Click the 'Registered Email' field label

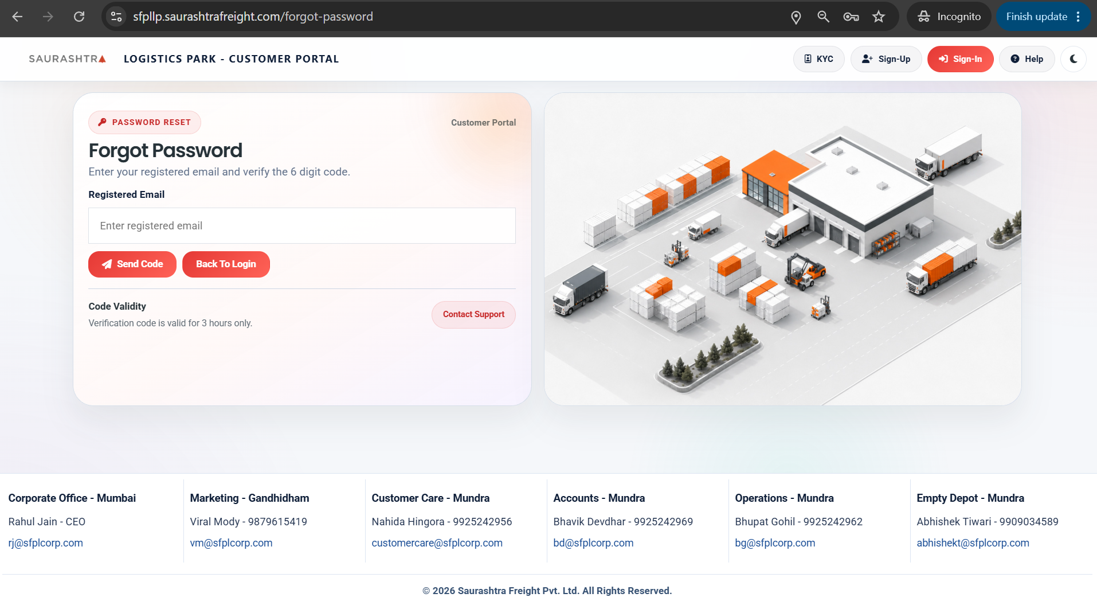[127, 195]
